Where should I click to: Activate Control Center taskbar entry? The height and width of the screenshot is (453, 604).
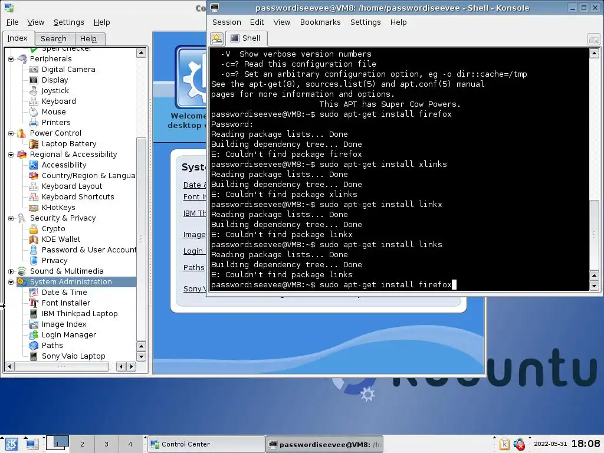tap(206, 444)
